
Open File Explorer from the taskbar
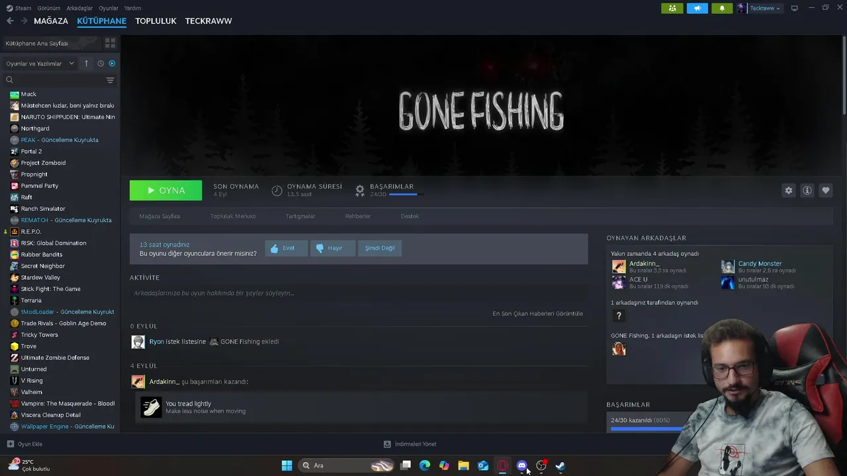[x=463, y=465]
